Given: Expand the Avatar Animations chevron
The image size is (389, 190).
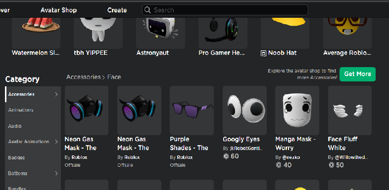Looking at the screenshot, I should 56,142.
